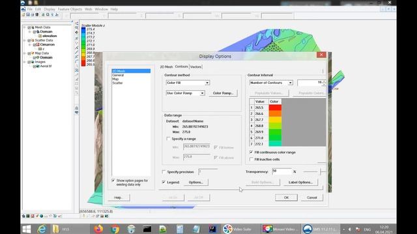Collapse the Scatter Data tree node
This screenshot has height=234, width=417.
(25, 40)
